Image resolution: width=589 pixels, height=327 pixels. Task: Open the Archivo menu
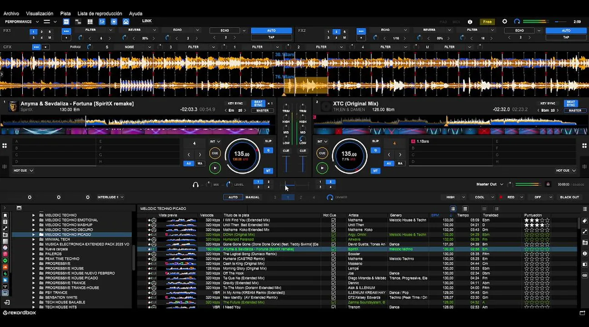(11, 14)
